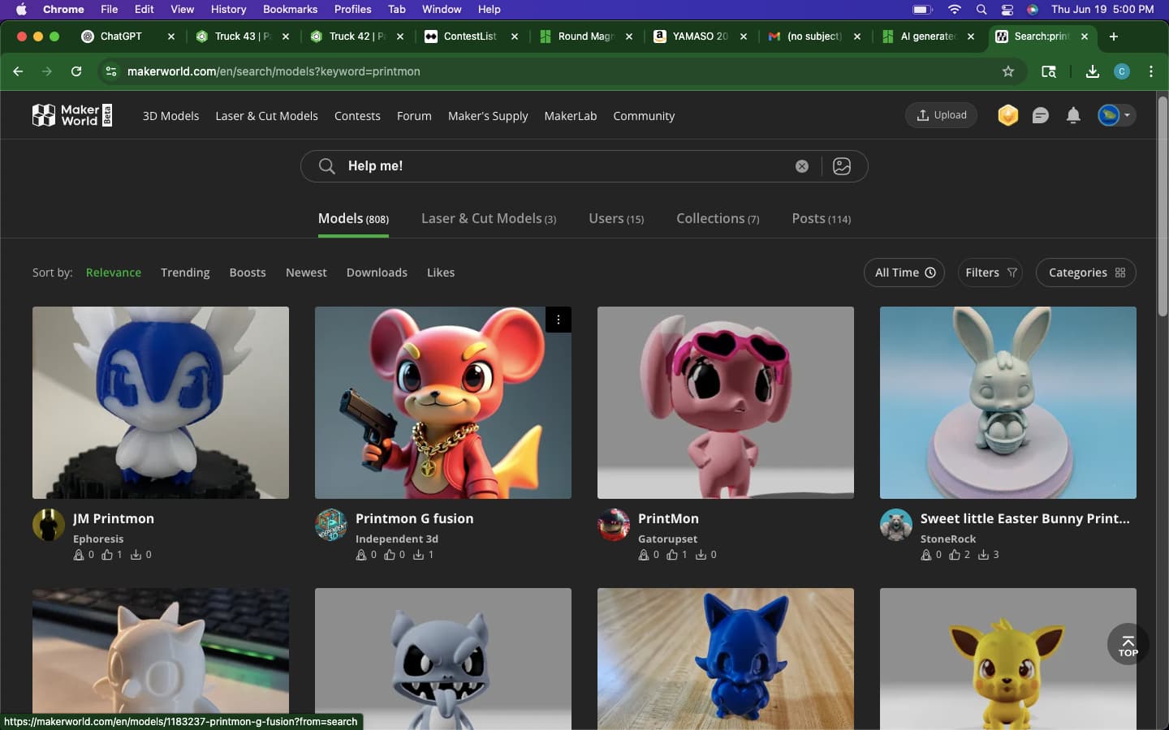The width and height of the screenshot is (1169, 730).
Task: Go back to the top with the TOP button
Action: click(x=1128, y=644)
